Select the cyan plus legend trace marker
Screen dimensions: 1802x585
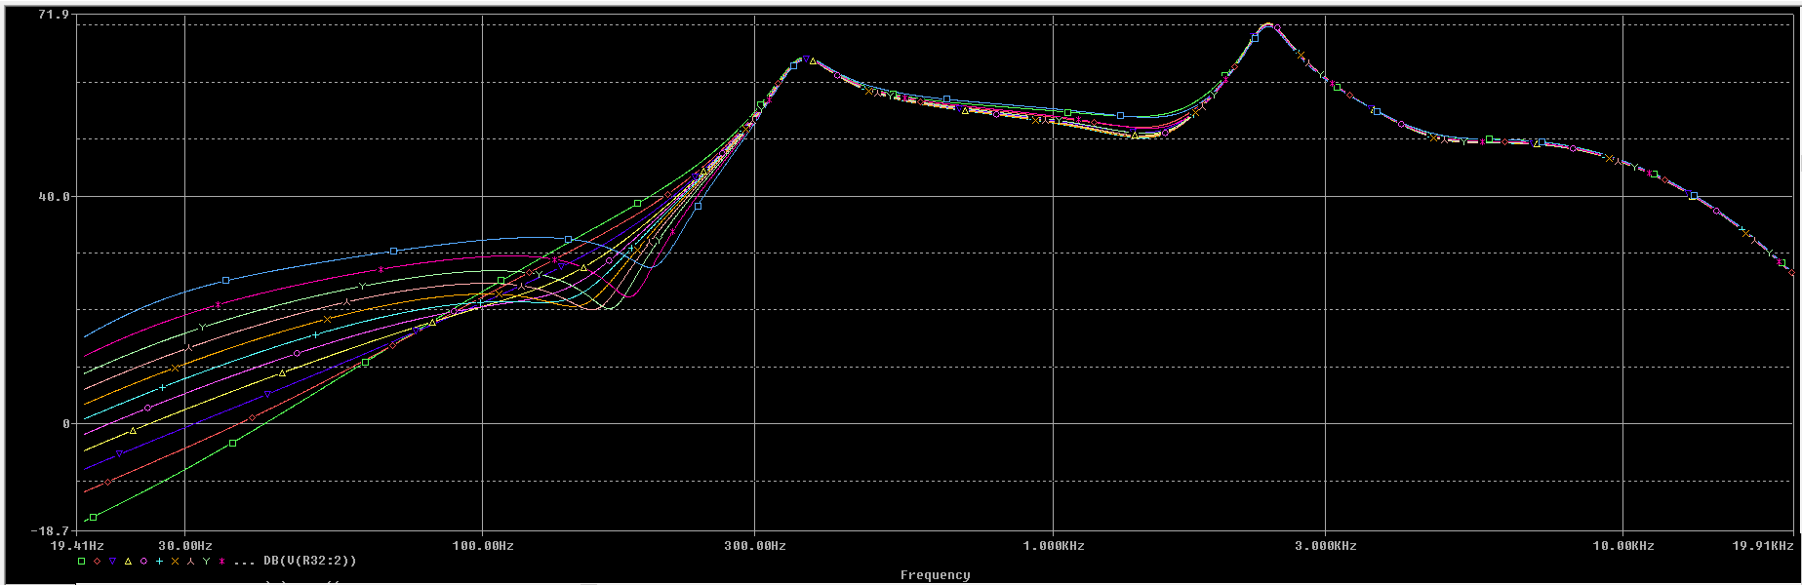tap(160, 562)
